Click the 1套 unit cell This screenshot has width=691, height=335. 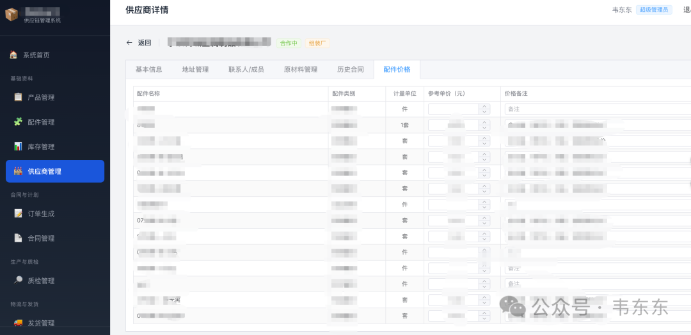point(404,125)
